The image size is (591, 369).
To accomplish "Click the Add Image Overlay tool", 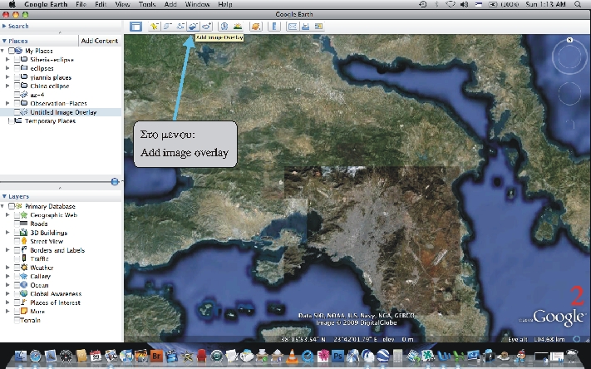I will (193, 26).
